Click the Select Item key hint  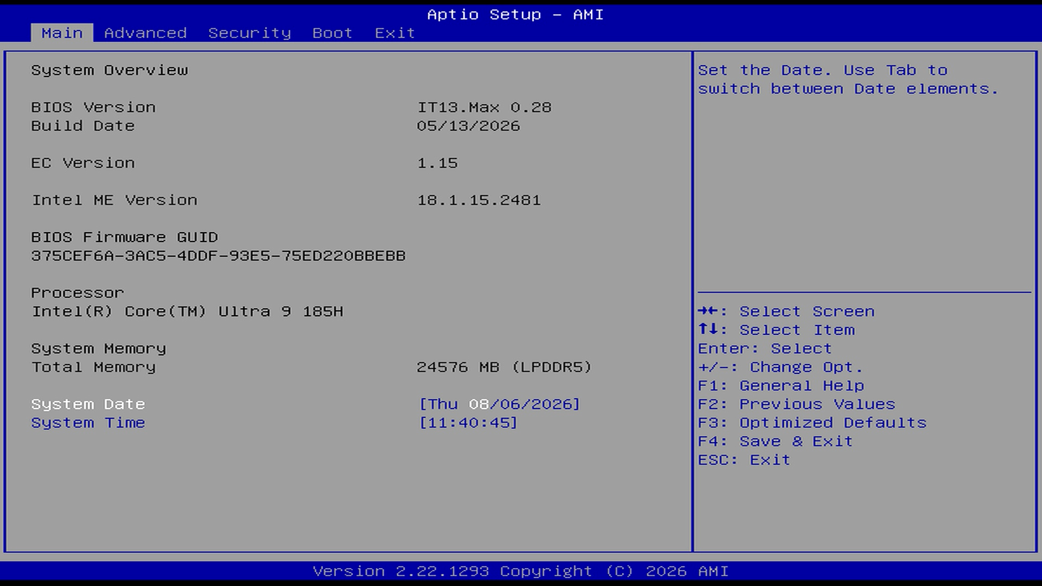[776, 330]
